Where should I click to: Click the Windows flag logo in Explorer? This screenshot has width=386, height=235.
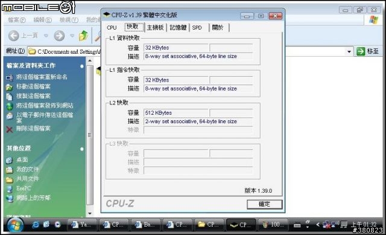373,20
